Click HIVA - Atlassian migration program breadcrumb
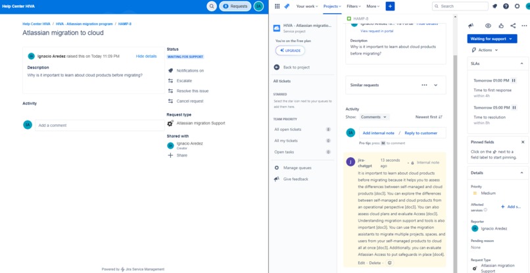The height and width of the screenshot is (273, 530). 84,24
